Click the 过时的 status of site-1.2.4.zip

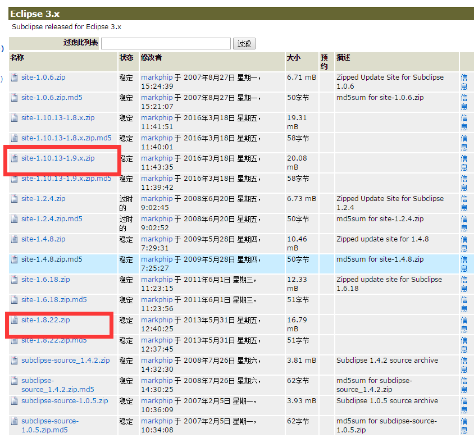click(126, 203)
